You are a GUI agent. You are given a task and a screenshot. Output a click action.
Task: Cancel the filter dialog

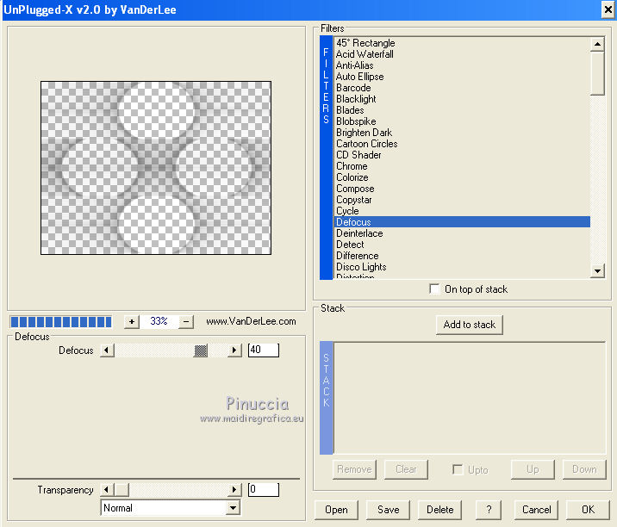click(536, 510)
